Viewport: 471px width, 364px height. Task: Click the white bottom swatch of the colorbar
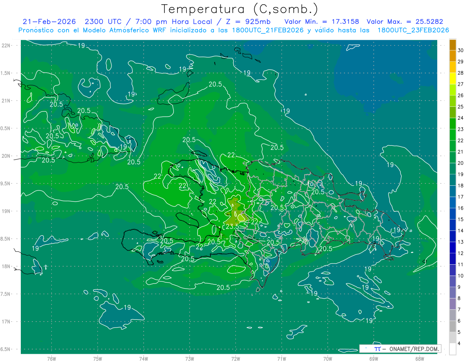[453, 349]
